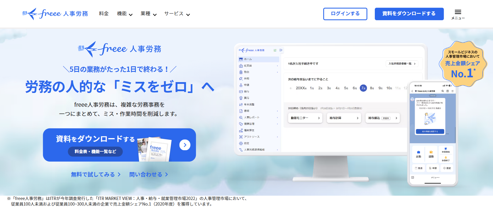Click ホーム icon in mockup sidebar
This screenshot has height=212, width=493.
[241, 59]
